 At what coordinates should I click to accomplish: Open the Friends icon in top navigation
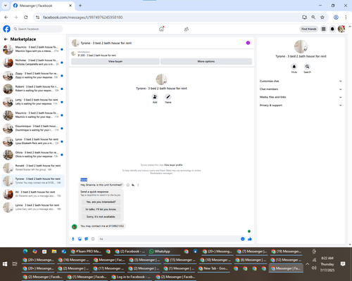coord(187,30)
